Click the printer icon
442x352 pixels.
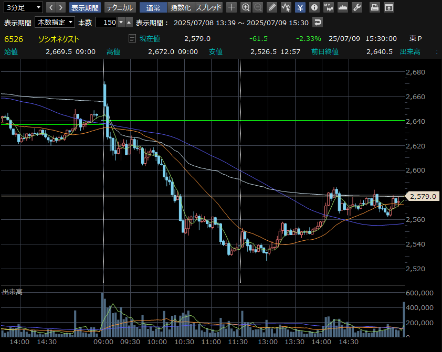tap(375, 7)
